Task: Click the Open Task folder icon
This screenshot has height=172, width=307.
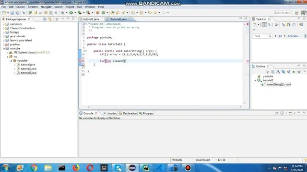Action: pos(118,13)
